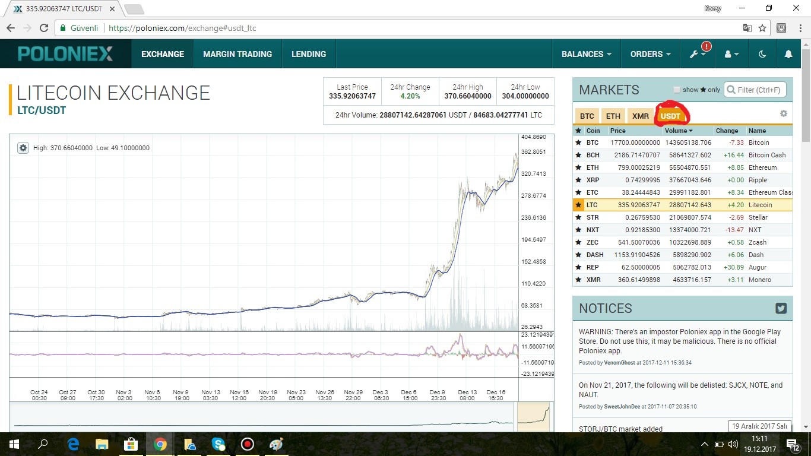
Task: Click the chart range selector highlighted window
Action: click(x=534, y=417)
